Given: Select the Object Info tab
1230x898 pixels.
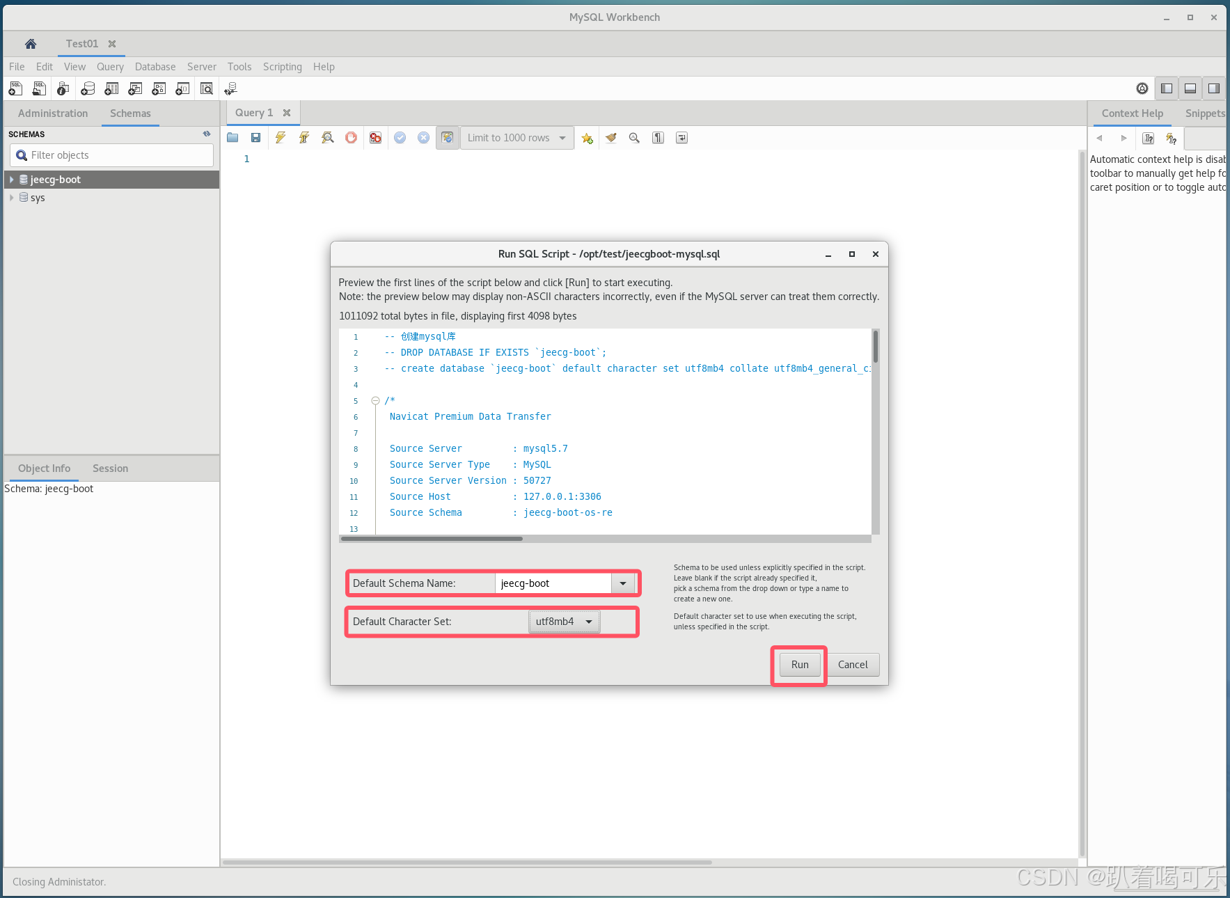Looking at the screenshot, I should click(x=45, y=468).
